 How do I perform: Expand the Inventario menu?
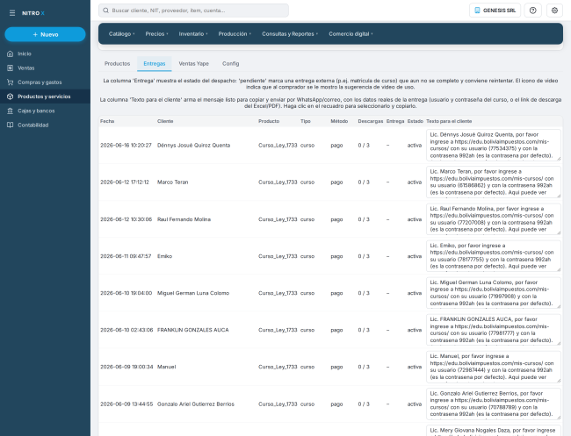click(193, 34)
